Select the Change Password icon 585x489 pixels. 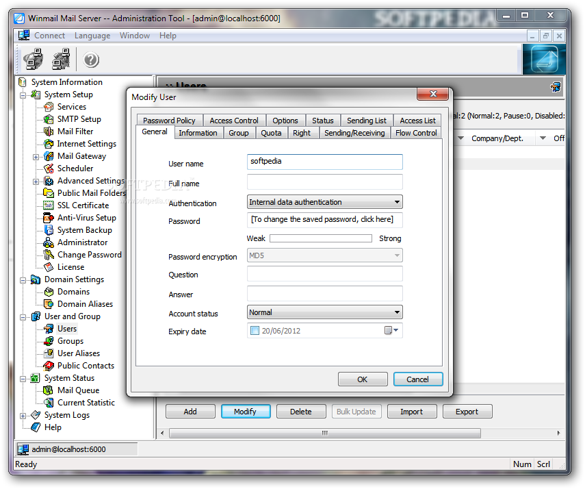pos(49,255)
